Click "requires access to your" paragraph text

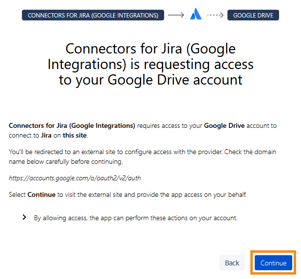(169, 125)
